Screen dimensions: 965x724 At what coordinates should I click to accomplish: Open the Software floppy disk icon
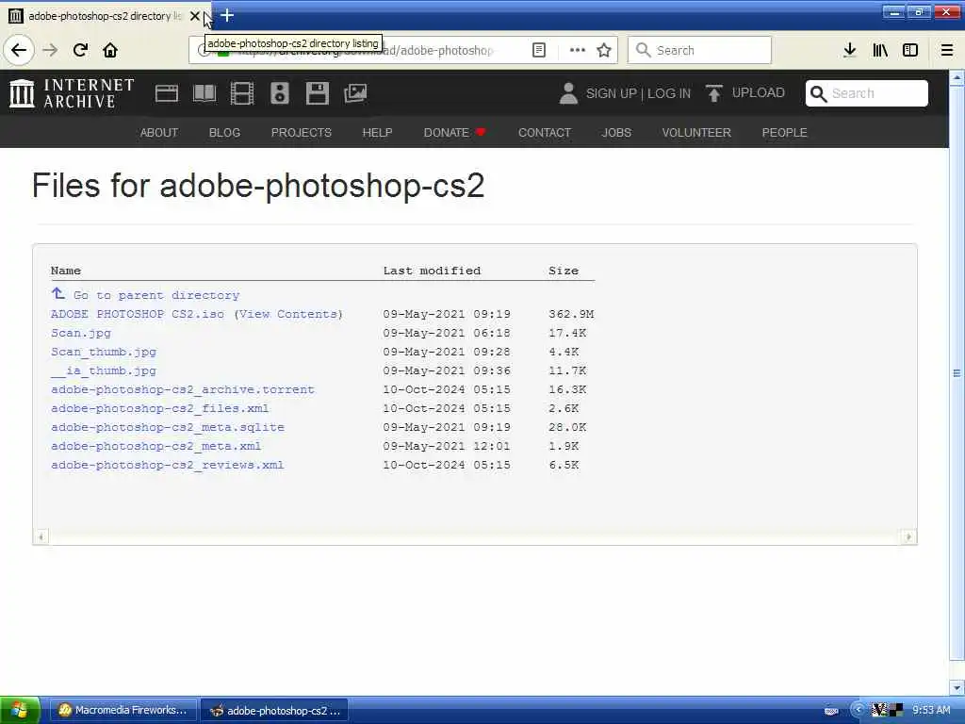click(317, 93)
